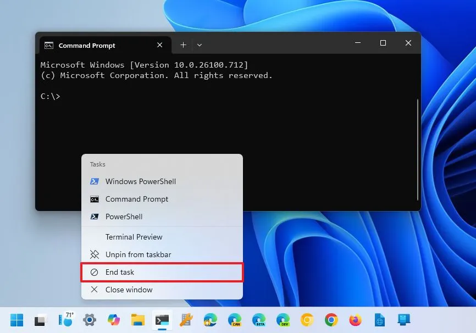Open Microsoft Edge from the taskbar
The image size is (476, 333).
click(x=211, y=320)
